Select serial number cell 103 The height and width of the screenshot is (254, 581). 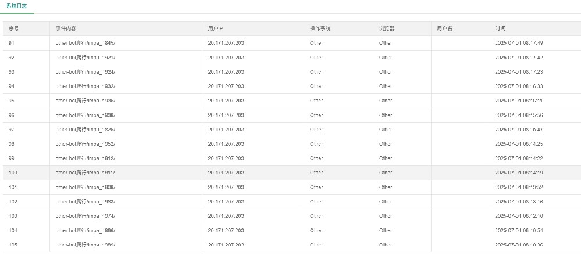coord(13,216)
